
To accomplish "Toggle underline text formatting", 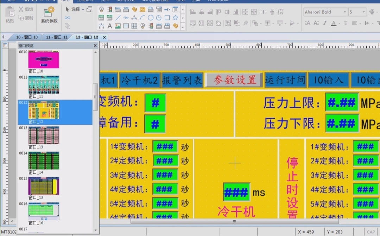I will point(345,23).
